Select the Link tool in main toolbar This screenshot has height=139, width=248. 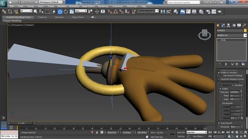(4, 12)
